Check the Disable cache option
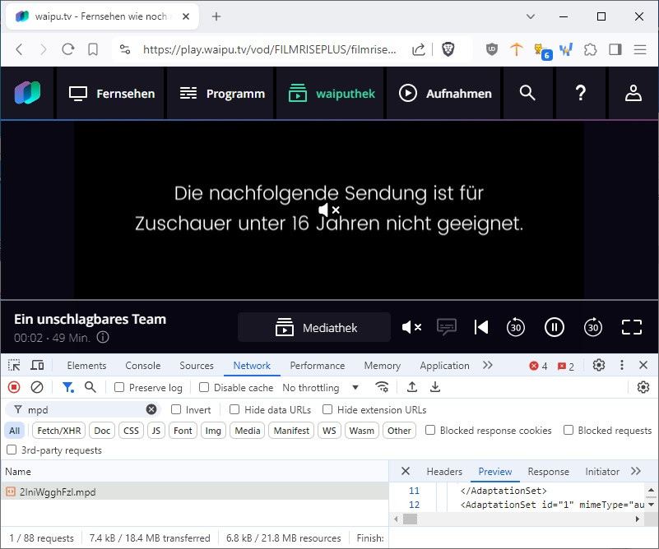 point(205,387)
